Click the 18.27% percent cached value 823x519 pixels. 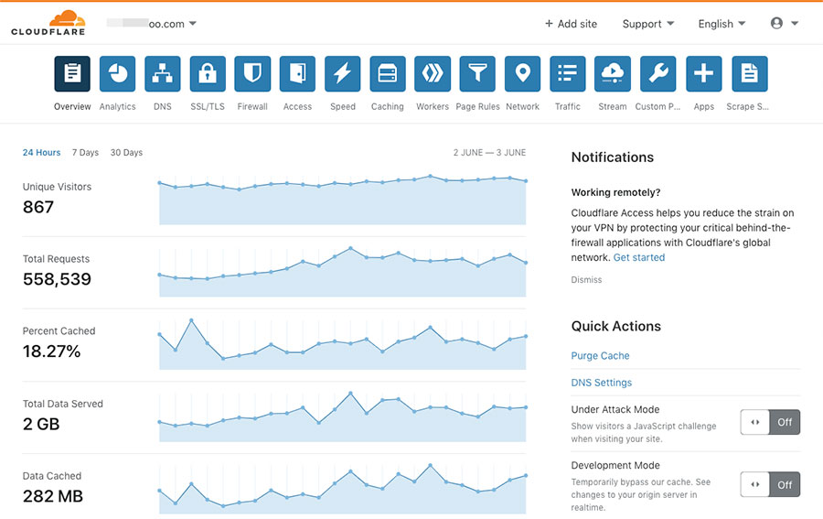pyautogui.click(x=51, y=351)
